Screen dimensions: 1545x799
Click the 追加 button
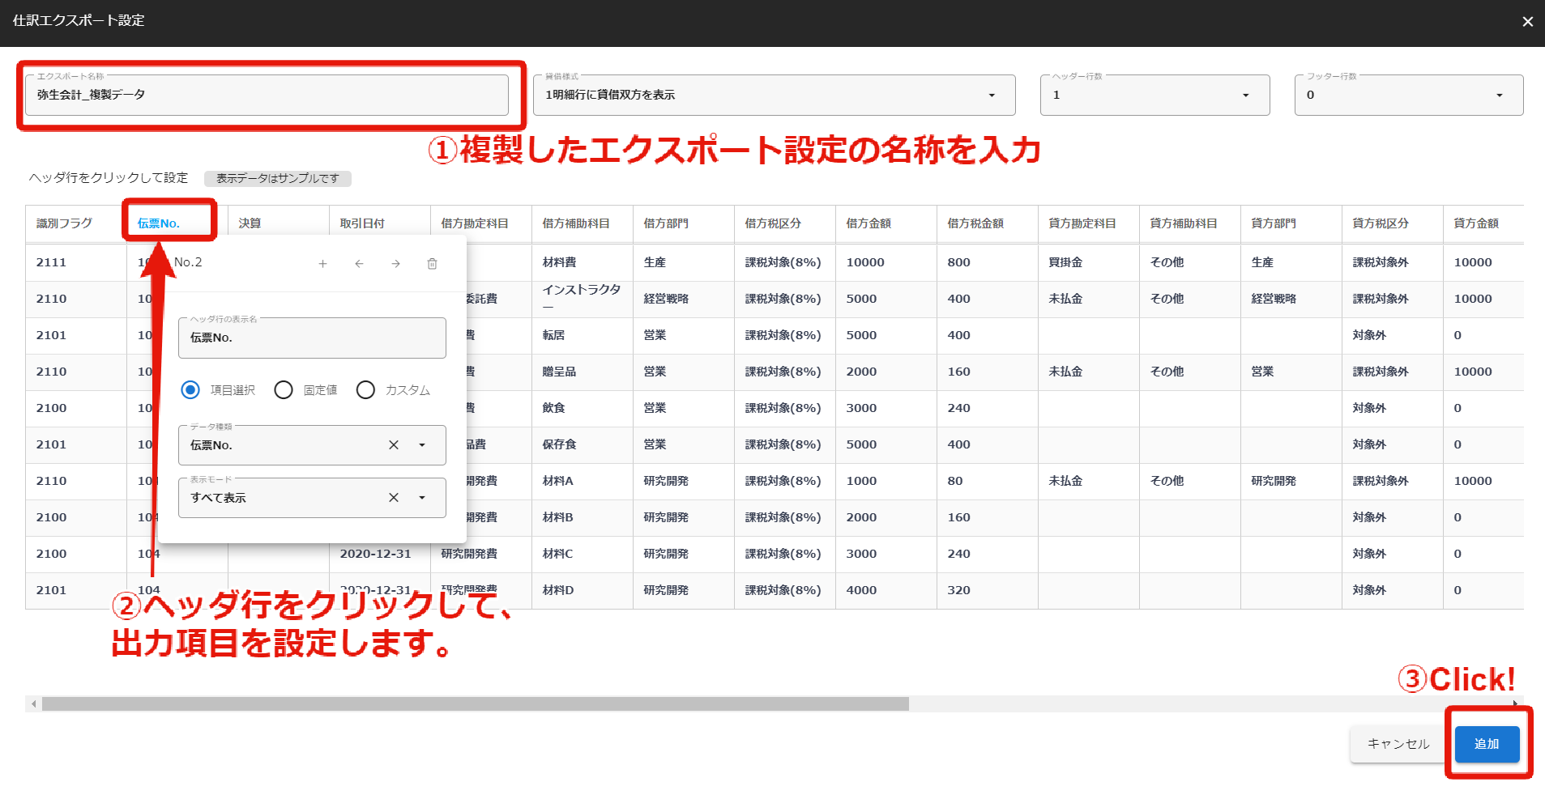1487,744
